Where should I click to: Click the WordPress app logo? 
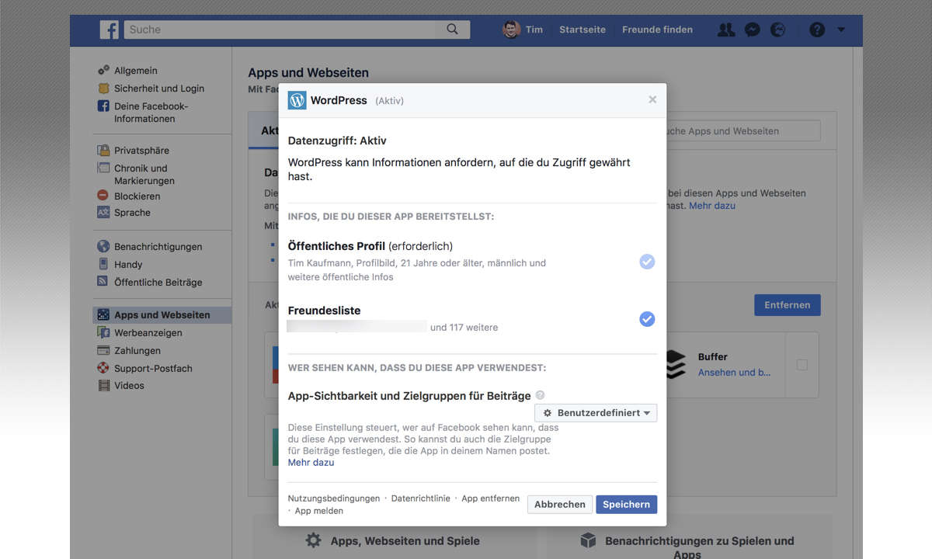pos(297,100)
